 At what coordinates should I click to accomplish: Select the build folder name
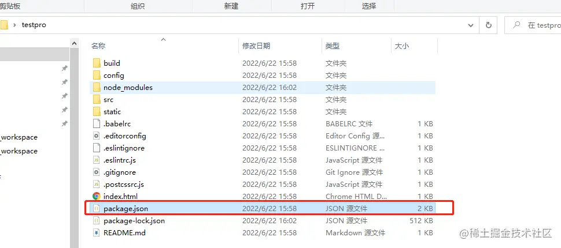(x=112, y=63)
